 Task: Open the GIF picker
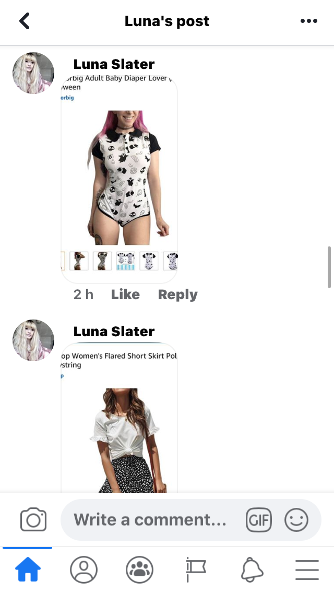259,519
